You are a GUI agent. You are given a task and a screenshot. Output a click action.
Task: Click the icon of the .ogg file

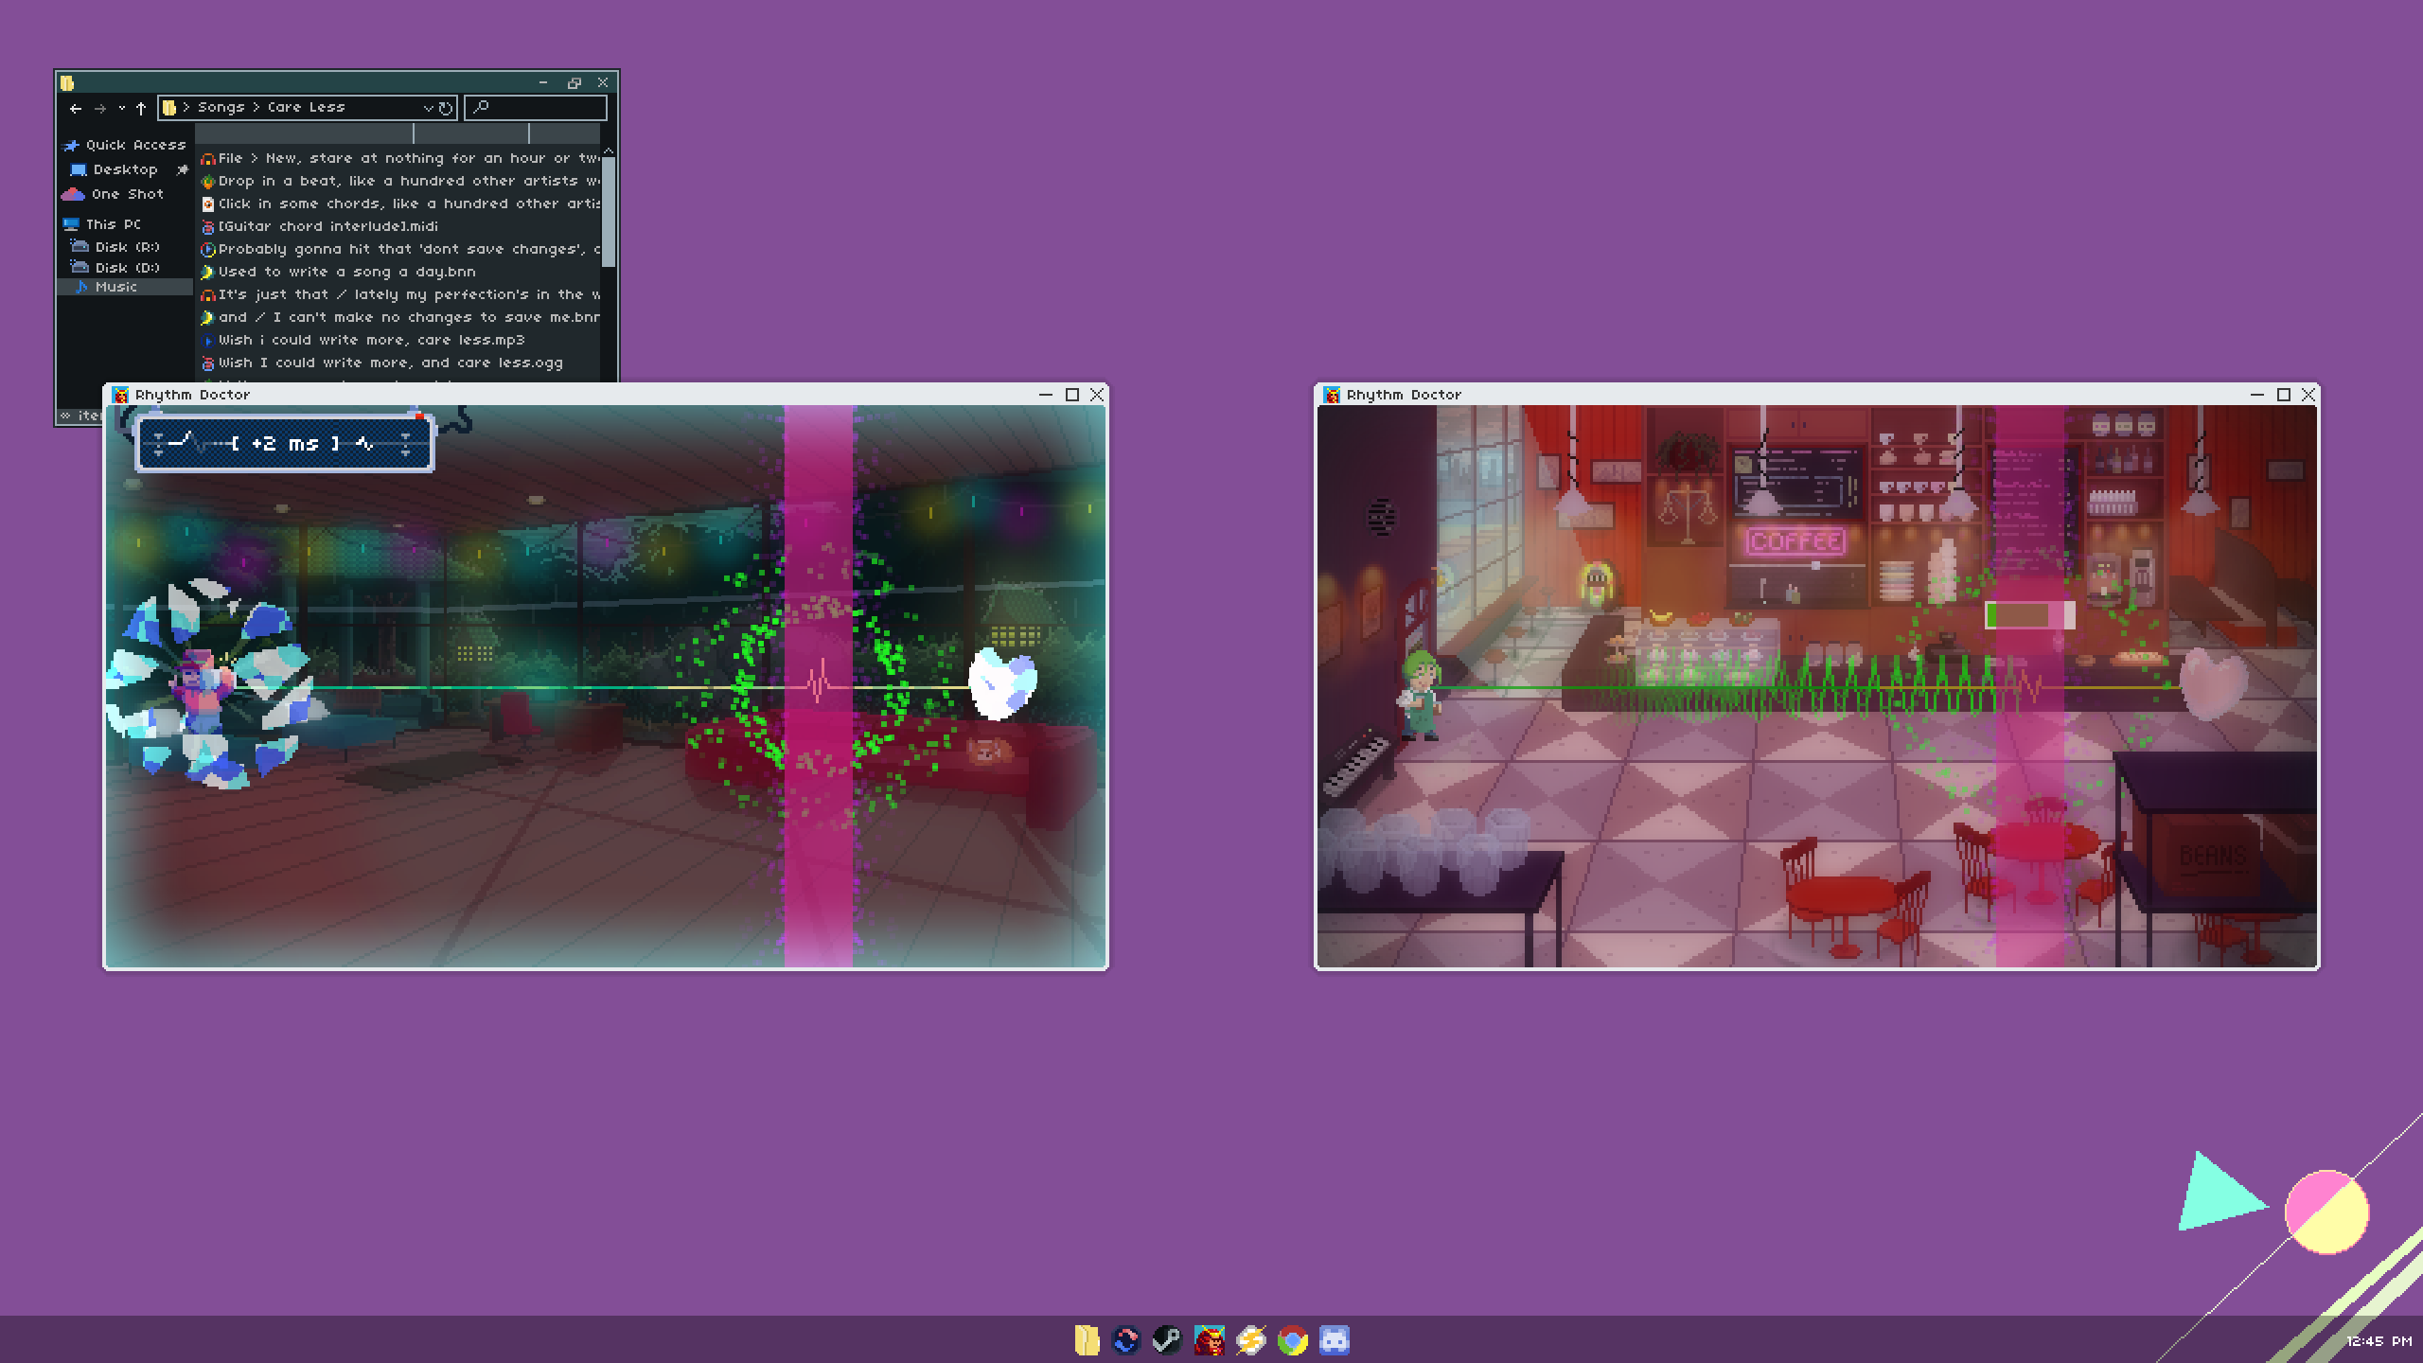208,363
